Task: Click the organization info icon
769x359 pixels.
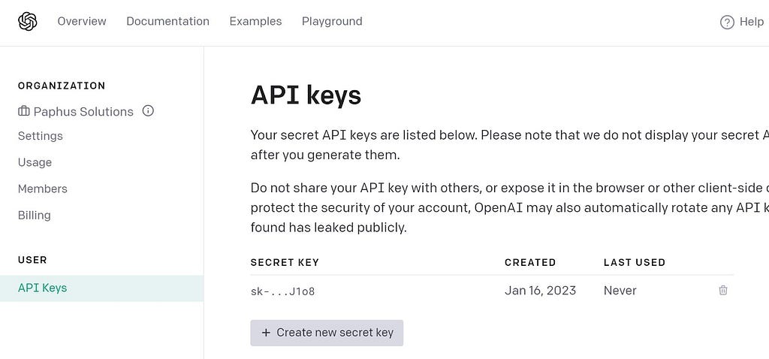Action: pos(148,111)
